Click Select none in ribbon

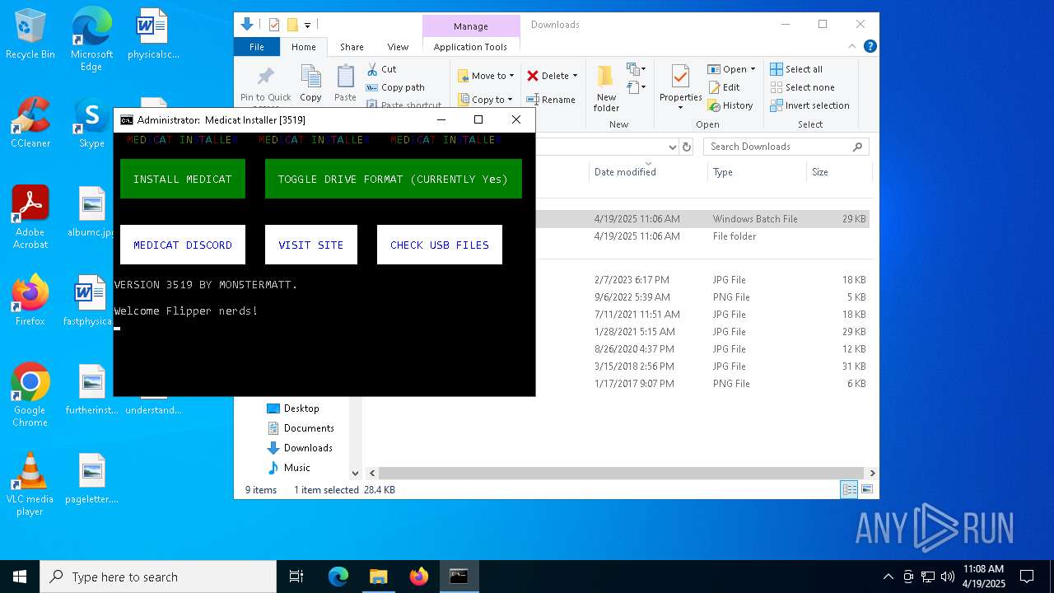pyautogui.click(x=803, y=87)
